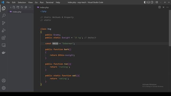The image size is (171, 96).
Task: Open the Terminal menu
Action: [x=50, y=2]
